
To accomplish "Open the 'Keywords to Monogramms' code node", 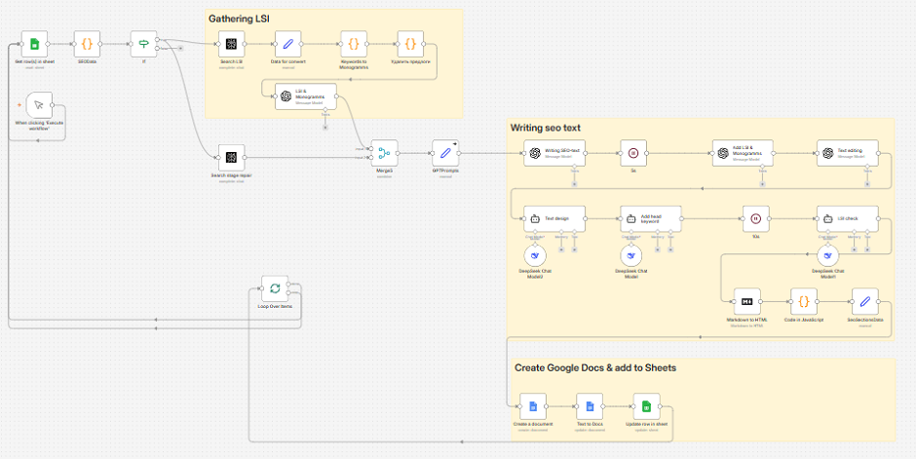I will point(354,44).
